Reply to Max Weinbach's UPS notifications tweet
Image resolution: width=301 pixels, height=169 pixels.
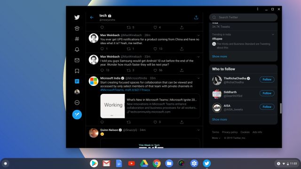(102, 49)
